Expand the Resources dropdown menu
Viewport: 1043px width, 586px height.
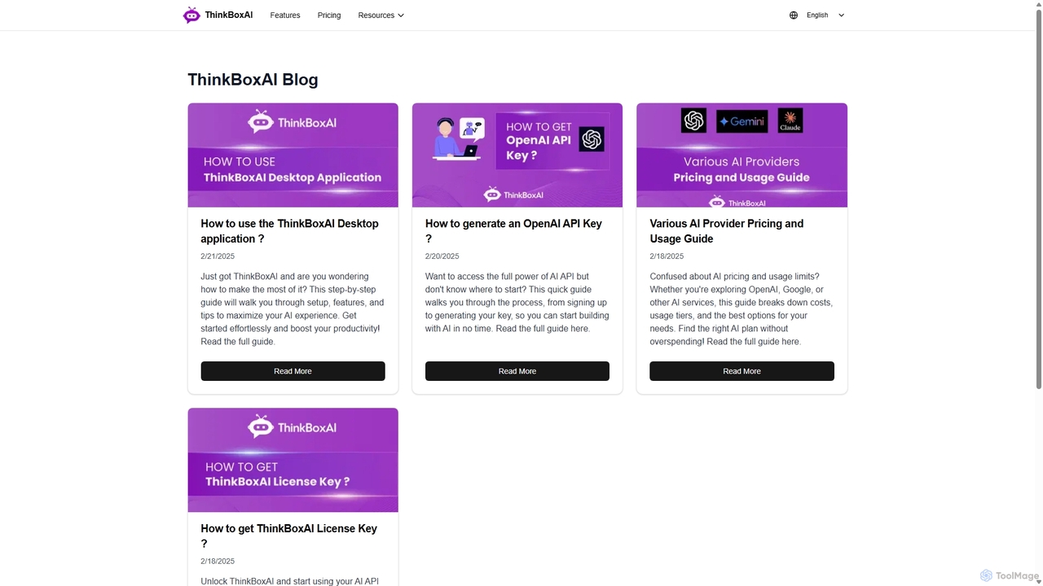pyautogui.click(x=381, y=15)
